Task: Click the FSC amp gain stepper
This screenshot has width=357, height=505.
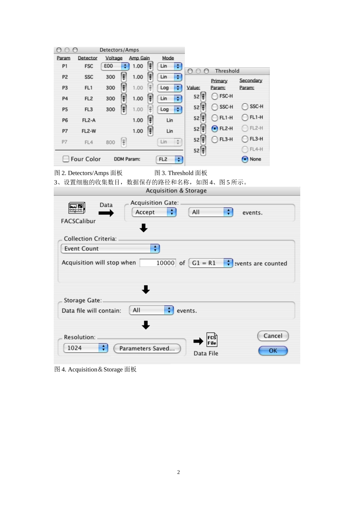Action: pos(150,66)
